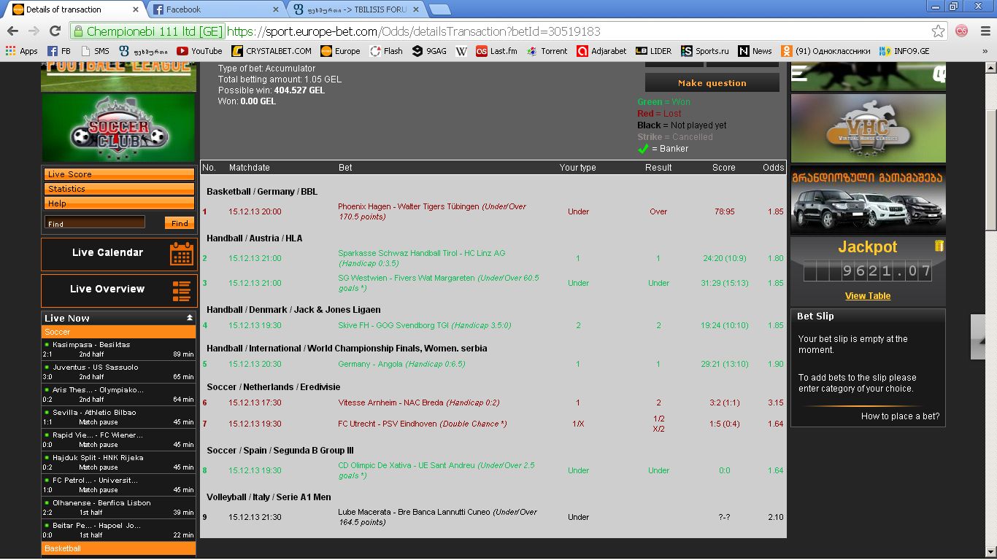
Task: Open Live Score in the sidebar menu
Action: 119,174
